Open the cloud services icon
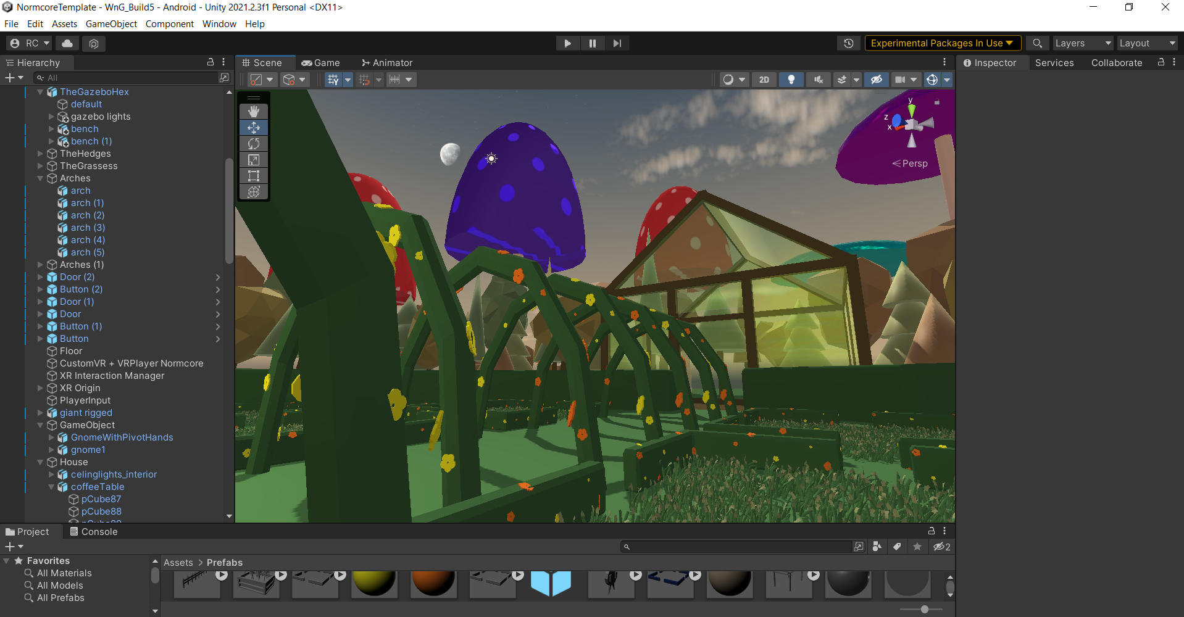The height and width of the screenshot is (617, 1184). point(67,43)
